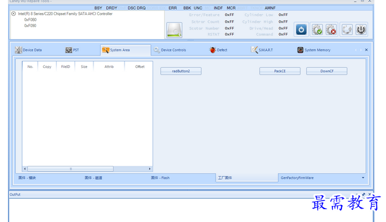This screenshot has height=222, width=386.
Task: Collapse the Intel SATA AHCI Controller node
Action: click(13, 14)
